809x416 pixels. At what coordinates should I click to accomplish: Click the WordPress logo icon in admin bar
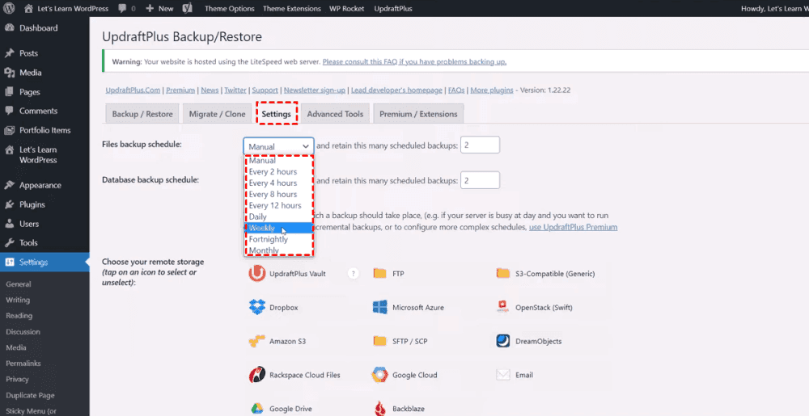pyautogui.click(x=11, y=9)
